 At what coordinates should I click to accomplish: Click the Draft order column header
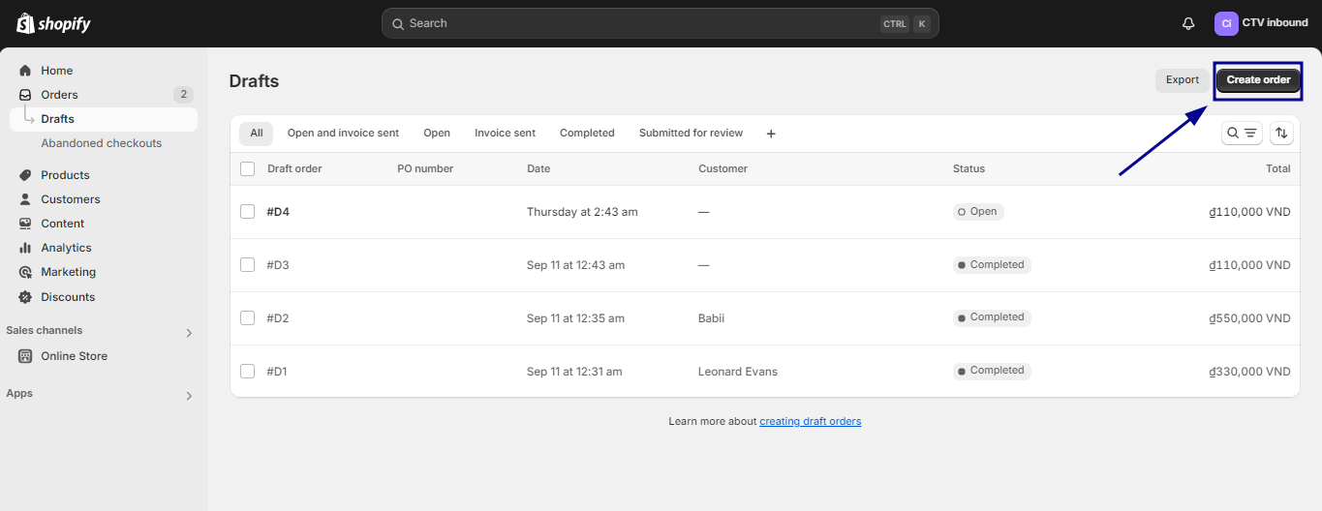pyautogui.click(x=294, y=168)
